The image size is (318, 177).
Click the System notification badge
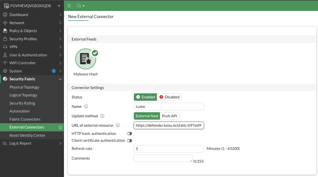(54, 71)
